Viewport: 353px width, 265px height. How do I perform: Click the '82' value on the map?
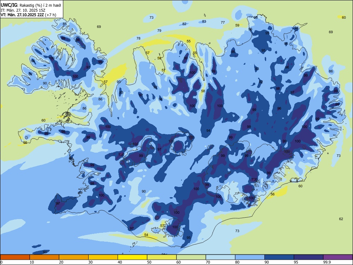point(184,24)
